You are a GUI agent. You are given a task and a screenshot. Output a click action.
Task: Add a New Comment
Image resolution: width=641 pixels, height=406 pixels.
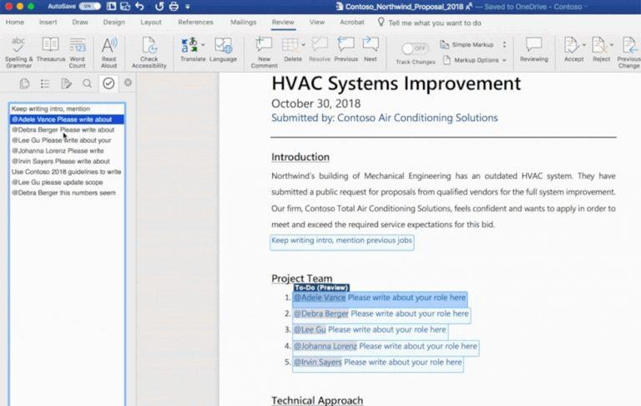264,52
